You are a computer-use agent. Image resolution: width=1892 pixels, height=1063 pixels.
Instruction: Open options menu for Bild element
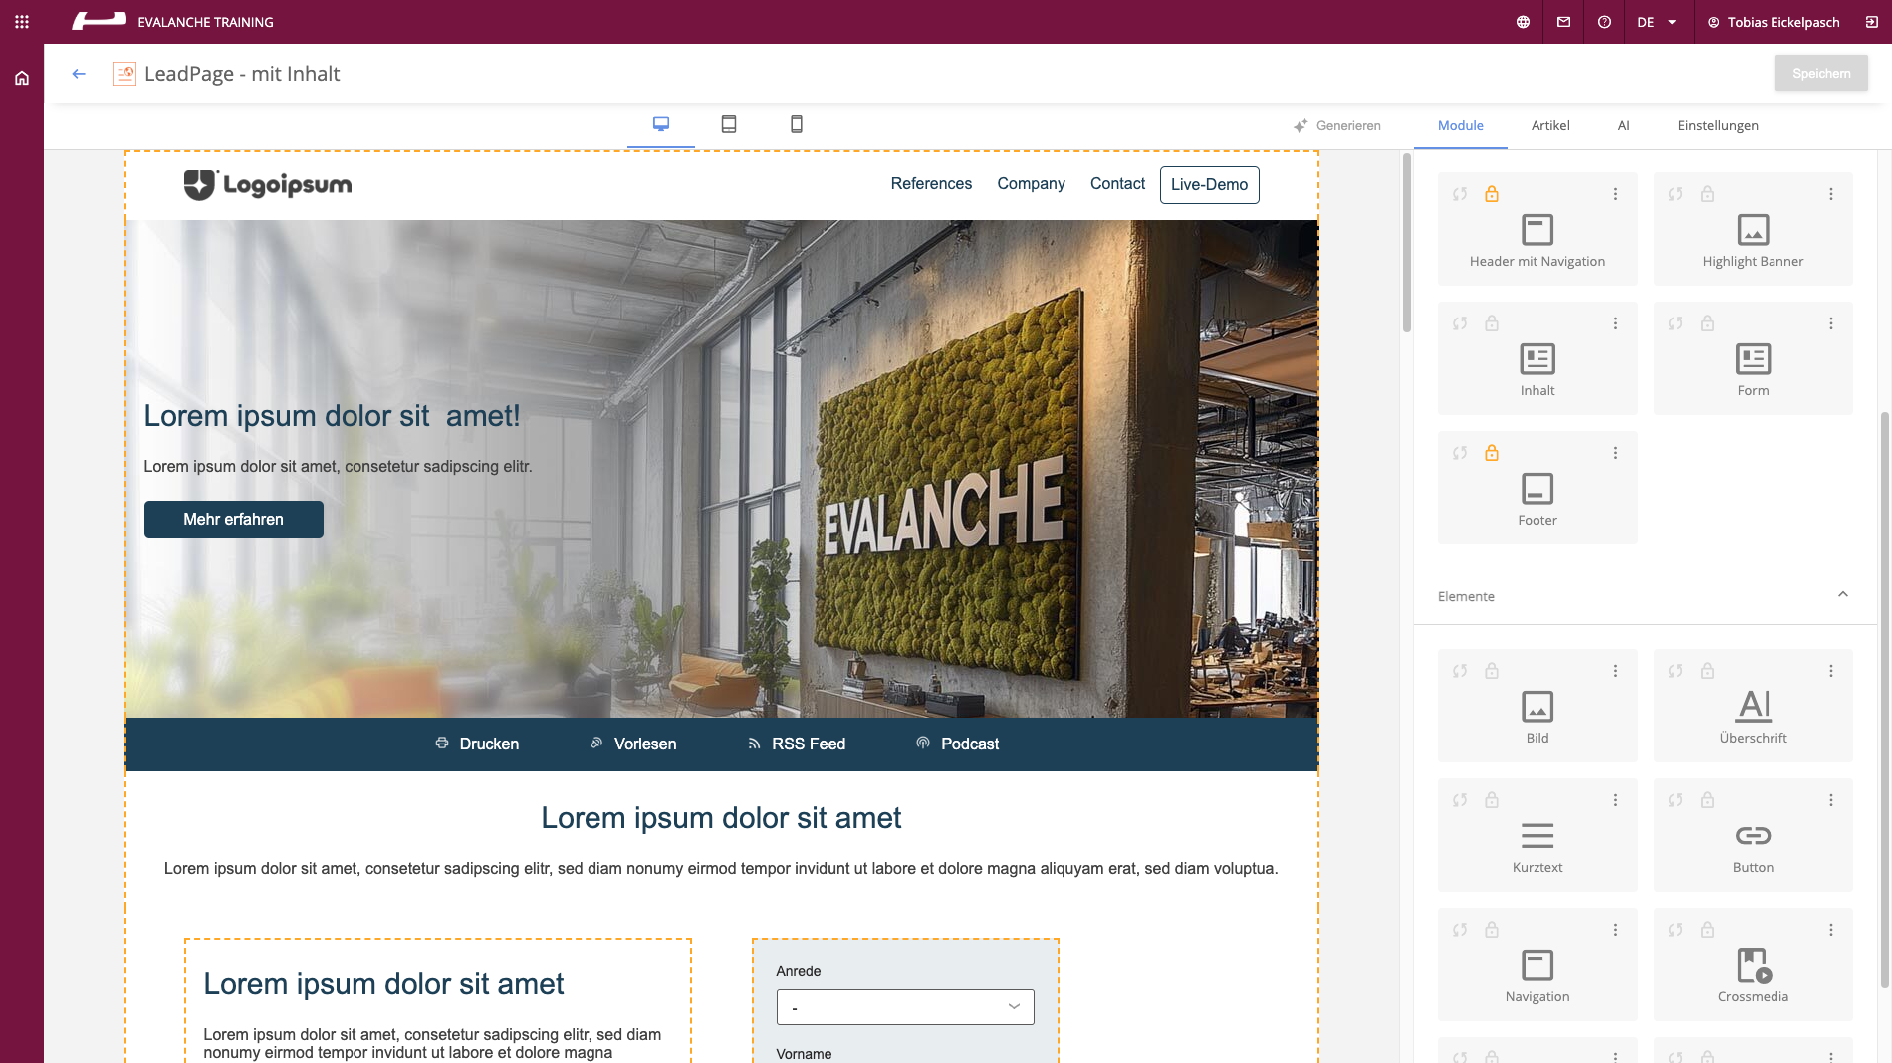[1615, 671]
